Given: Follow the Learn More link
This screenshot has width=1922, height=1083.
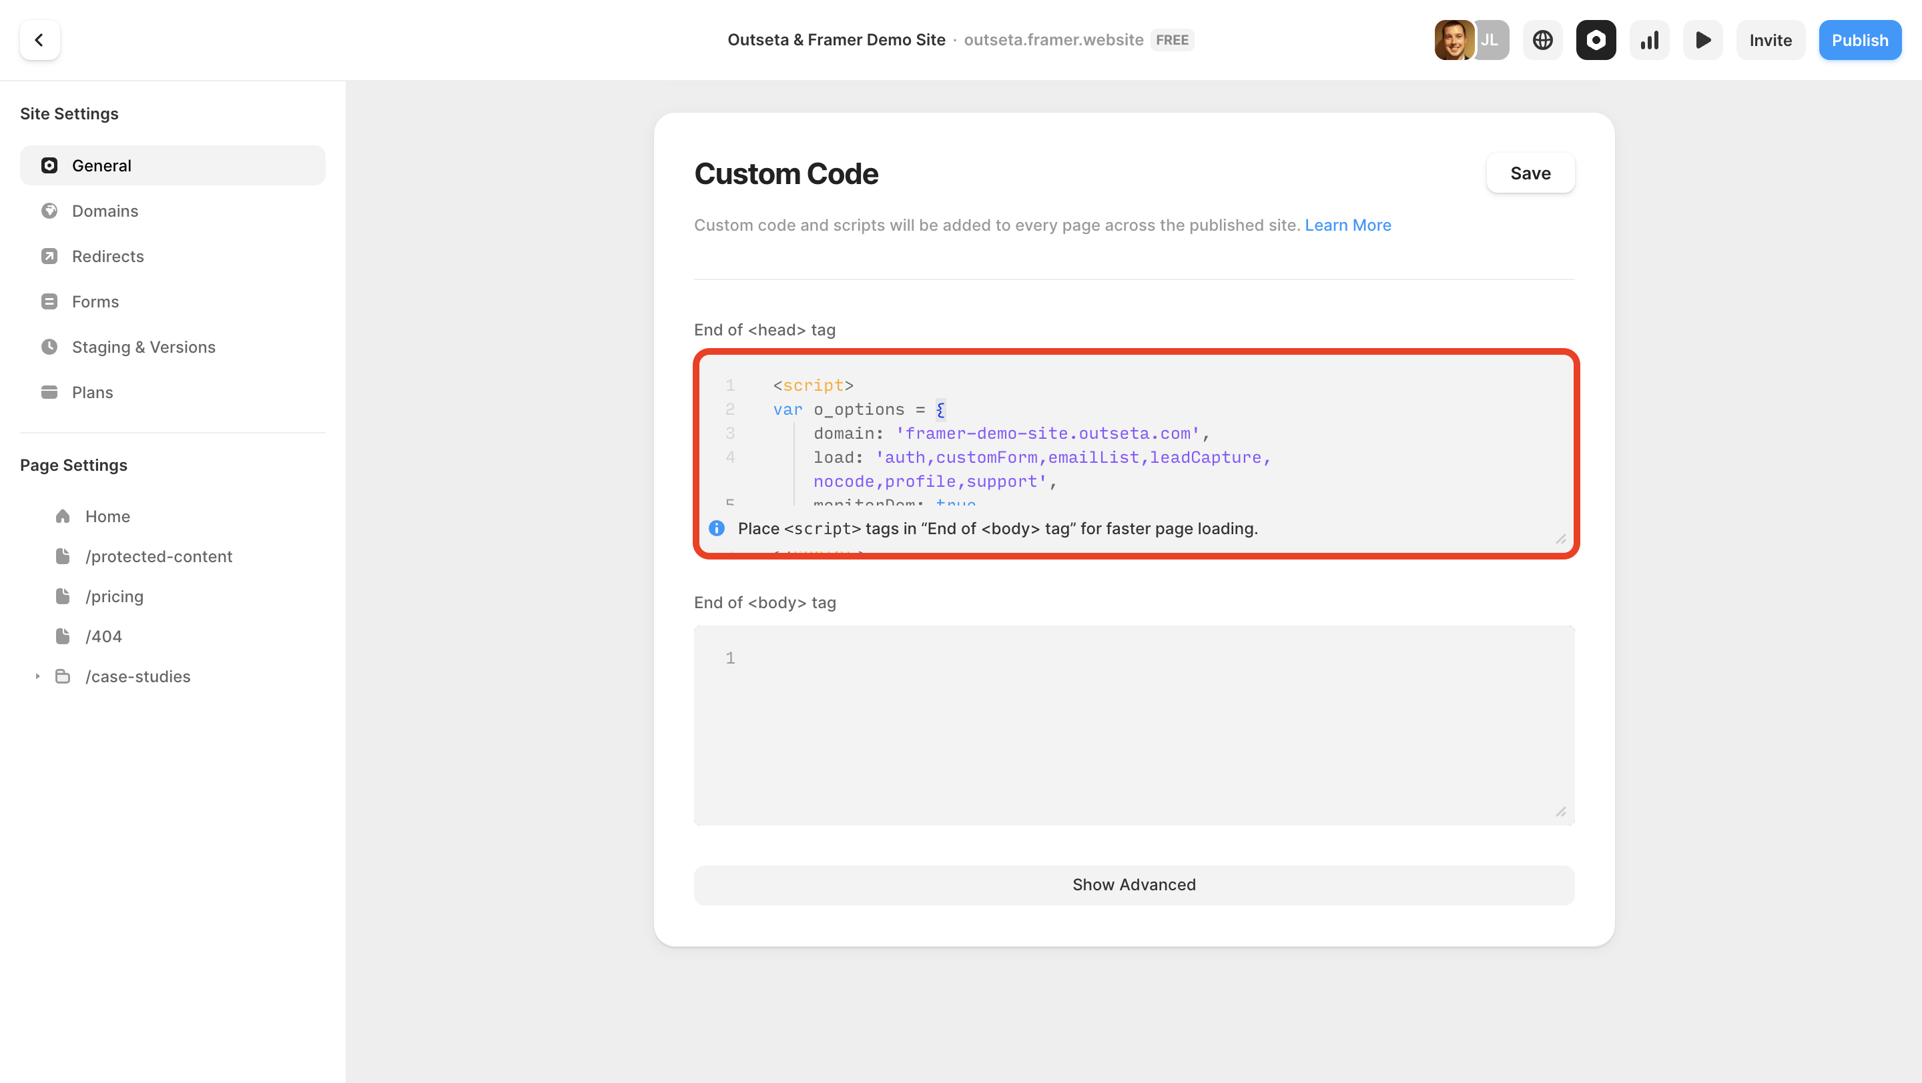Looking at the screenshot, I should (x=1347, y=225).
